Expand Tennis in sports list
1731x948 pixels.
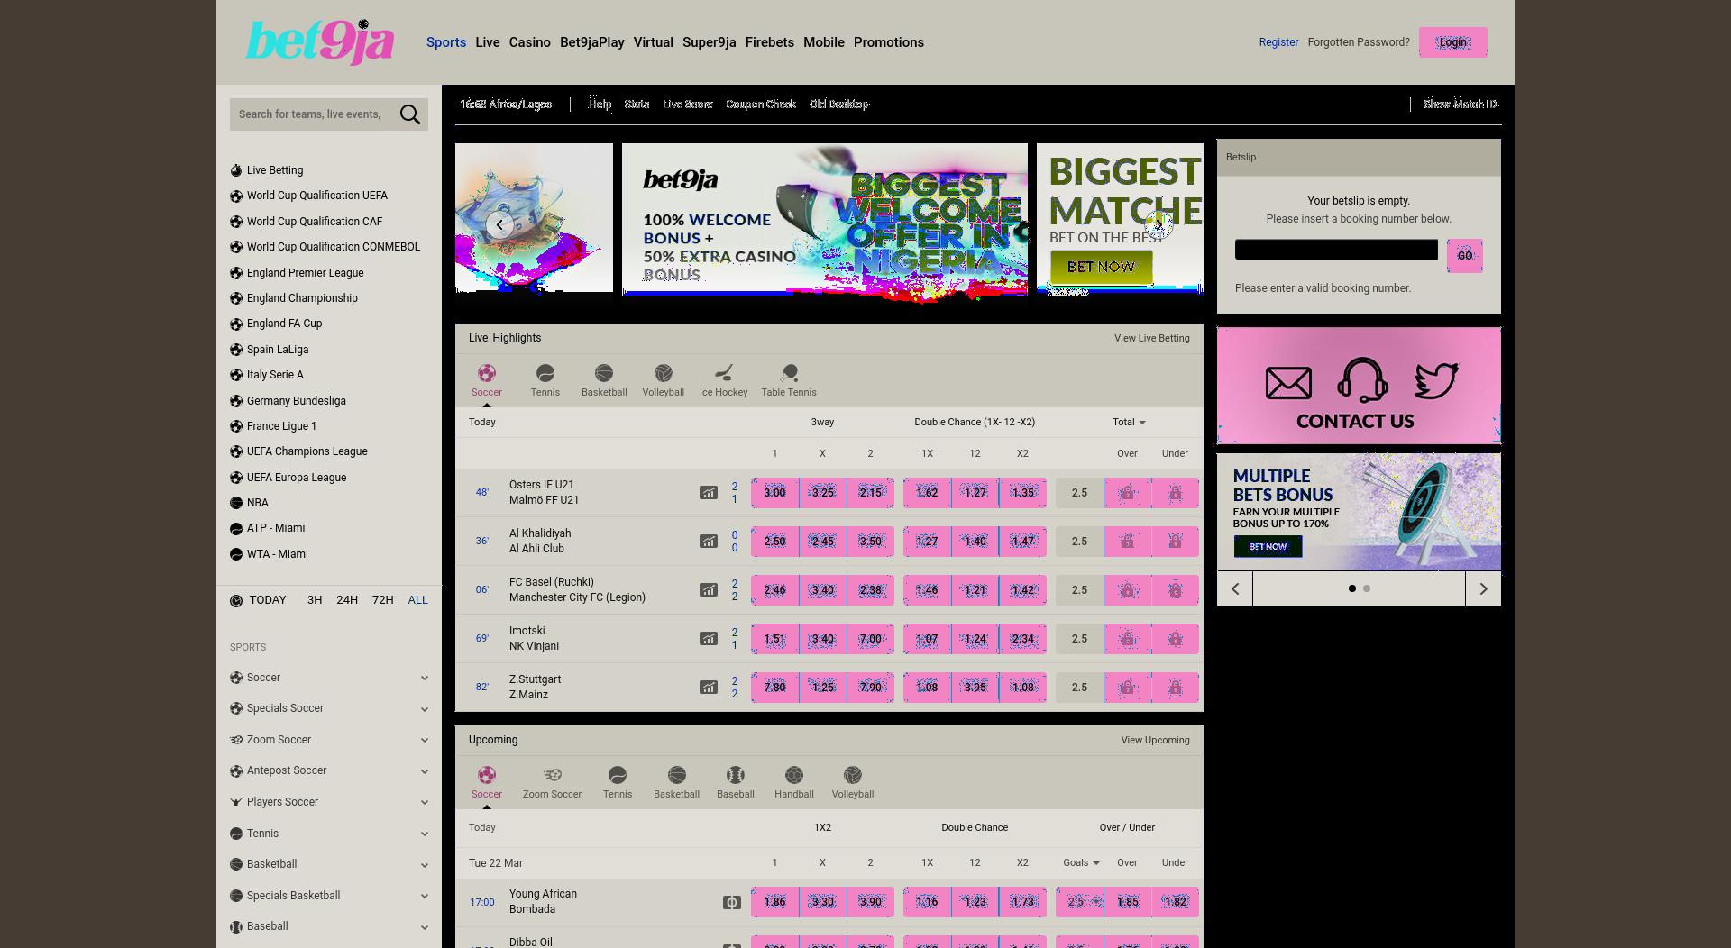pos(425,834)
